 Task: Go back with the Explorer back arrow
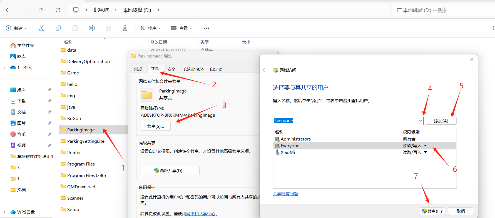pos(8,10)
